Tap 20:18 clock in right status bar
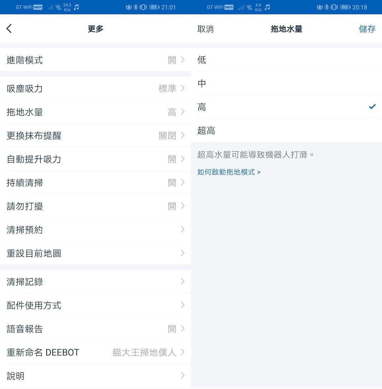The image size is (382, 389). pyautogui.click(x=360, y=7)
